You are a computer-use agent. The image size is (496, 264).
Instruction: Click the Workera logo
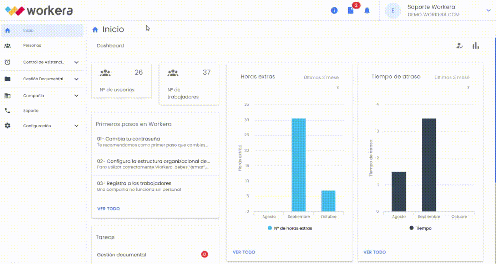(39, 10)
